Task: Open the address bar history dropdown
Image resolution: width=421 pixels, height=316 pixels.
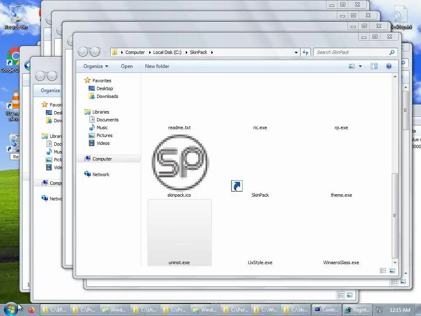Action: click(296, 52)
